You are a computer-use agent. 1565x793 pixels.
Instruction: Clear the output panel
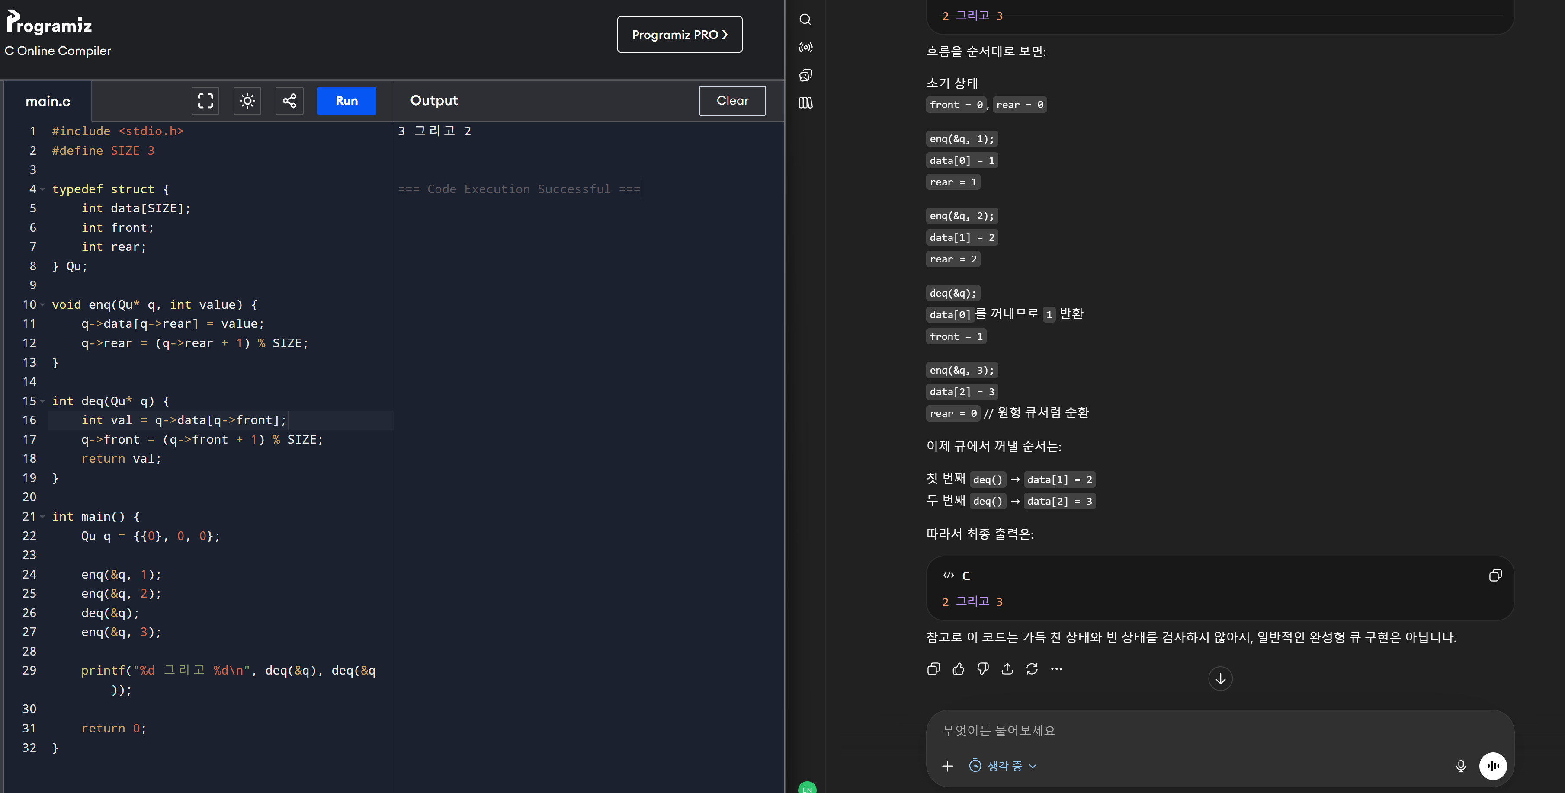coord(732,101)
